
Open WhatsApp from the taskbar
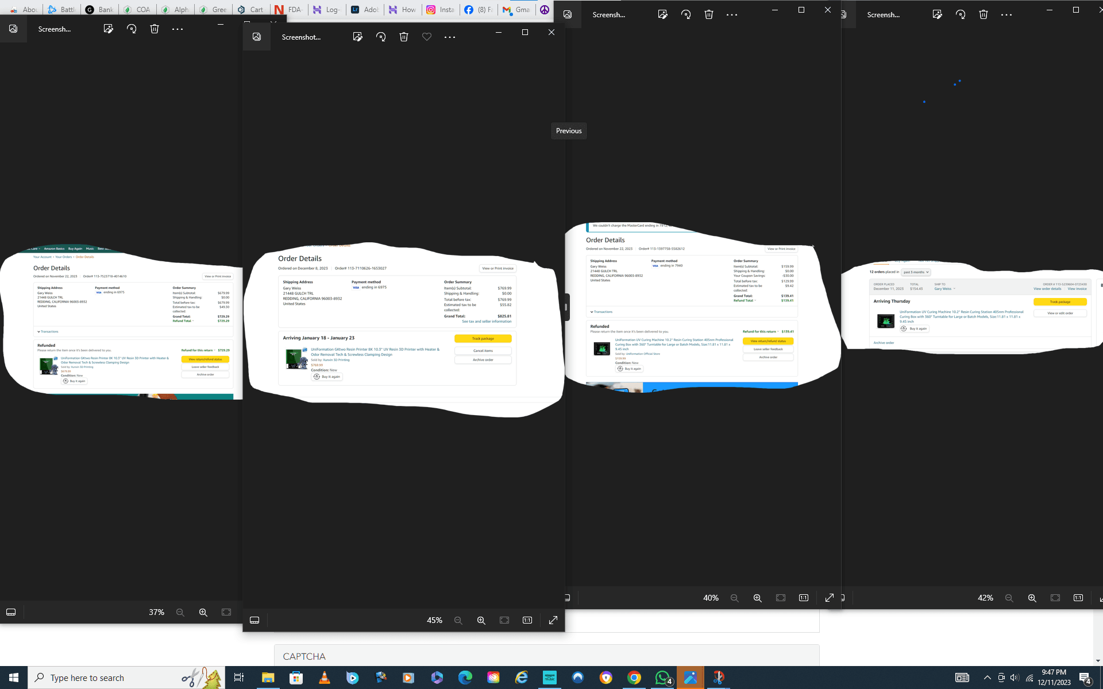click(x=662, y=678)
